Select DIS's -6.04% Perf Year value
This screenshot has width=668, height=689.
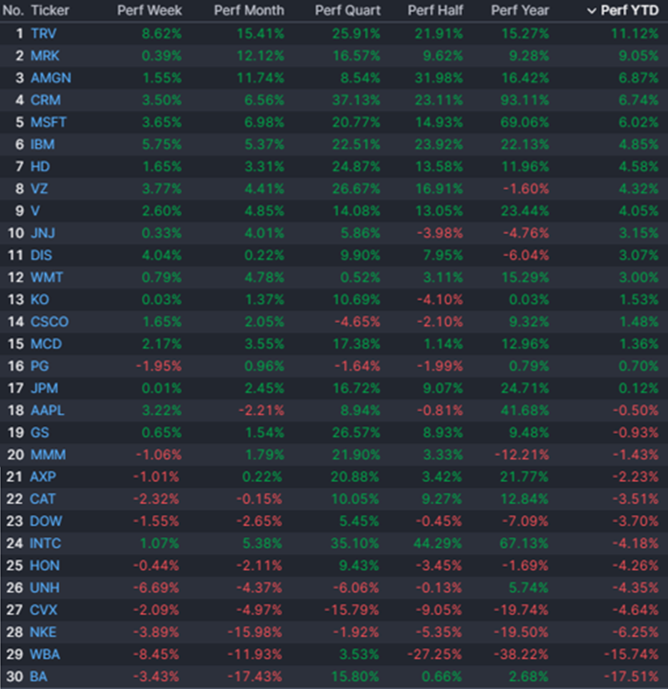coord(525,256)
